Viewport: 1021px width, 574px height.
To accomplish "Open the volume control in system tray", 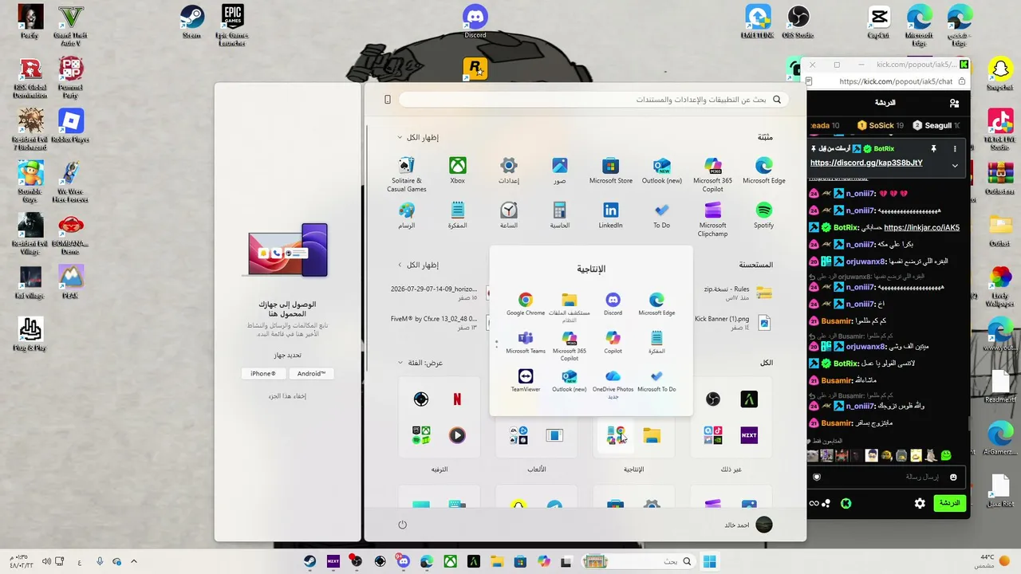I will tap(47, 561).
